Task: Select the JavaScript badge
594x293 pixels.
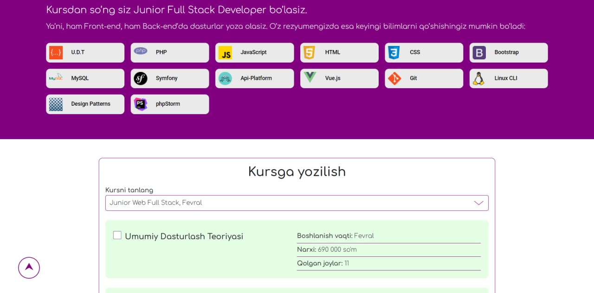Action: [226, 52]
